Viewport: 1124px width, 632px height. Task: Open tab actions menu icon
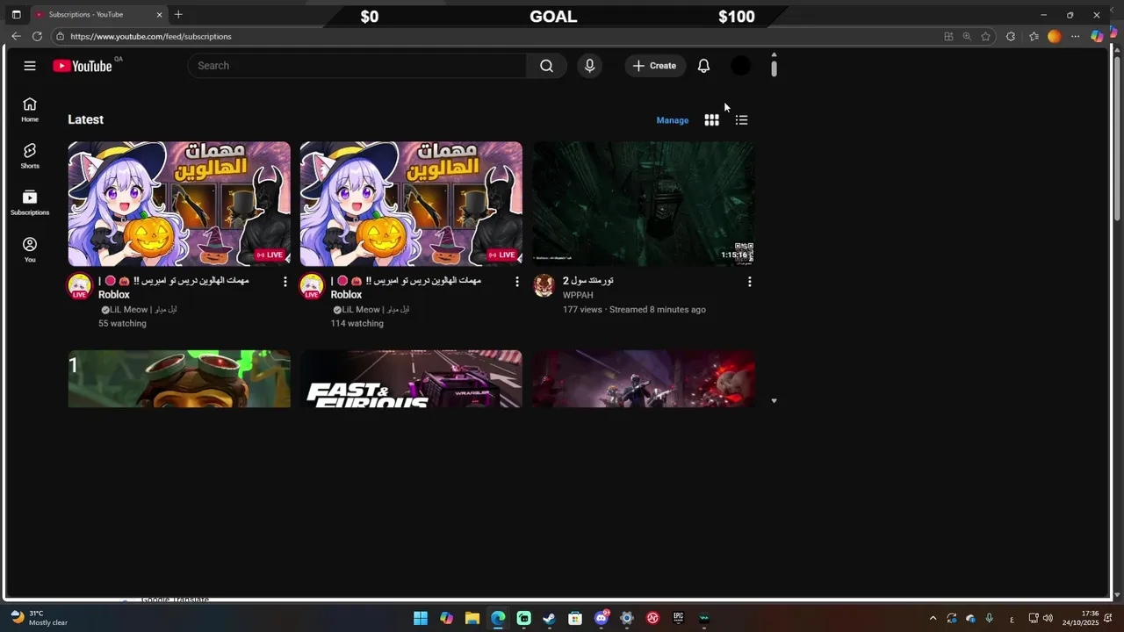coord(16,15)
